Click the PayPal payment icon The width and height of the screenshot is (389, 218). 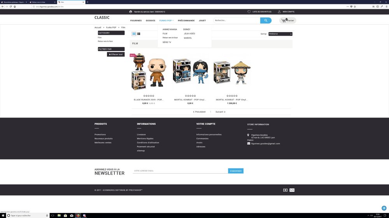coord(292,190)
